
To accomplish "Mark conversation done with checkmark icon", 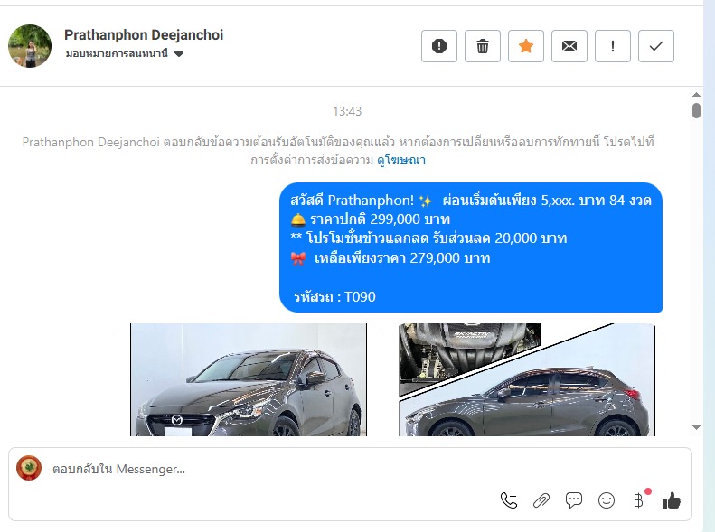I will (x=655, y=46).
